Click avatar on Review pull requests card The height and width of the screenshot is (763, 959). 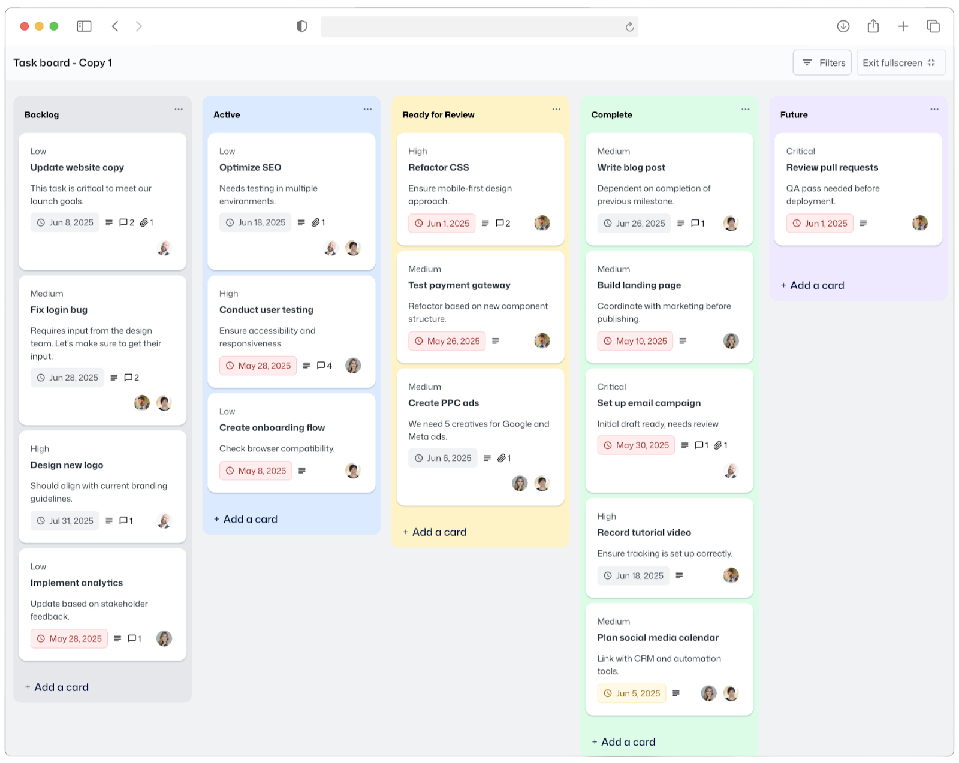click(x=920, y=223)
